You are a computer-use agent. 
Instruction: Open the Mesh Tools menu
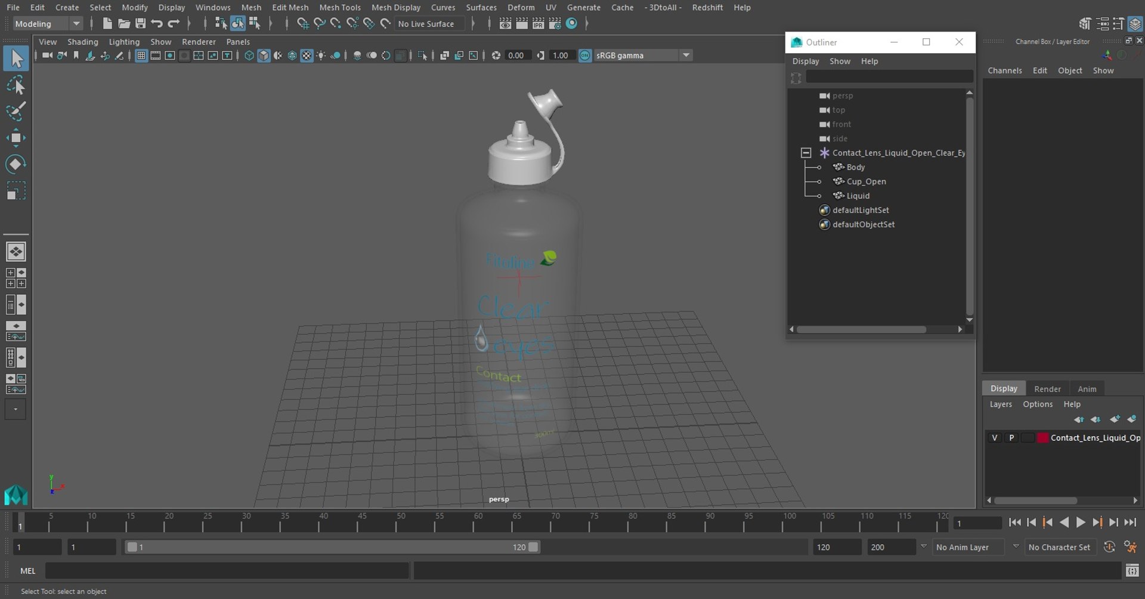pyautogui.click(x=340, y=7)
